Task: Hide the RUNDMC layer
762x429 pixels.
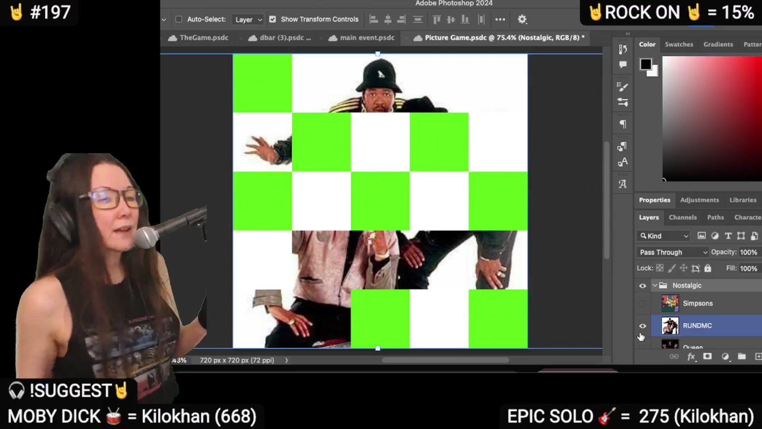Action: [x=643, y=326]
